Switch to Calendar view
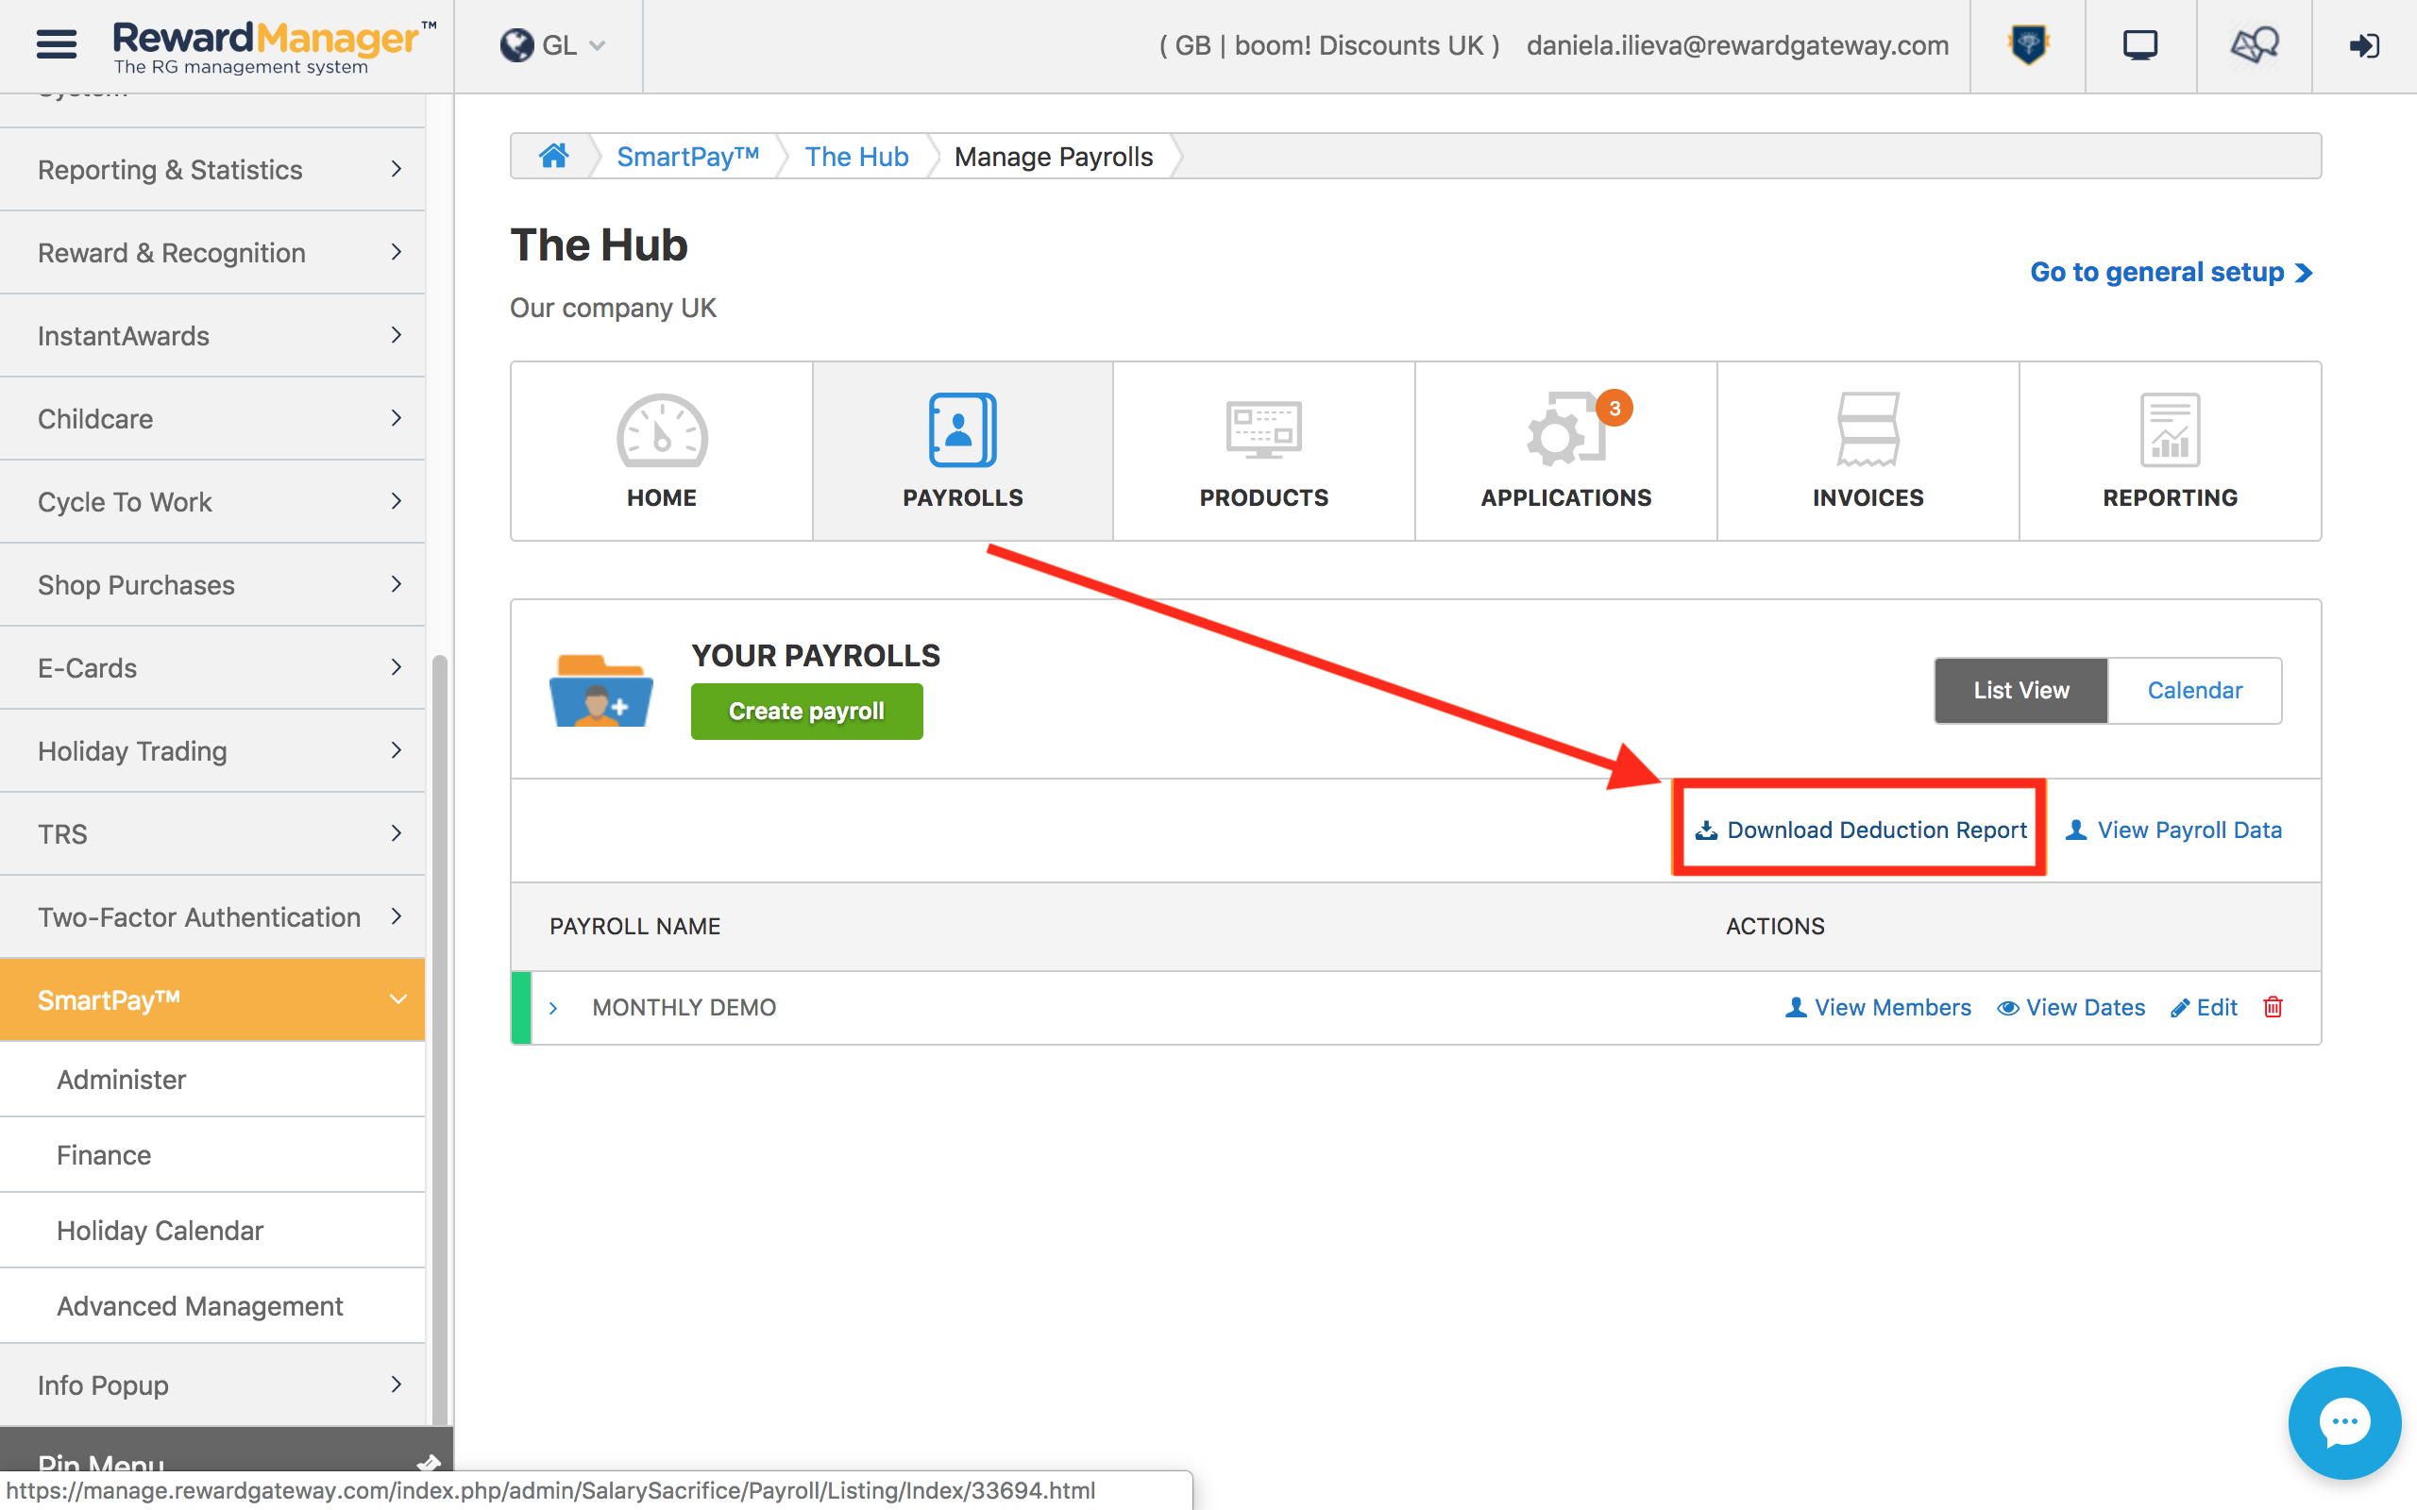The image size is (2417, 1510). (x=2194, y=690)
